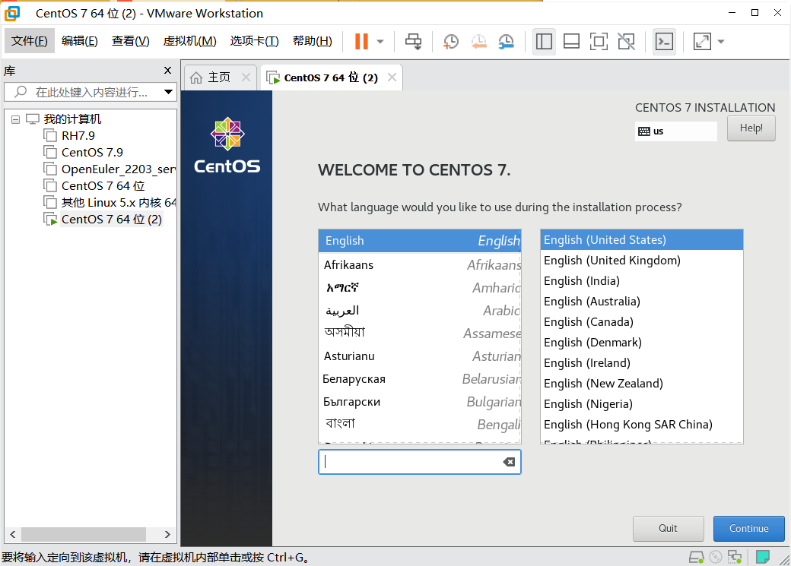The height and width of the screenshot is (566, 791).
Task: Select CentOS 7 64 位 in library
Action: pos(103,185)
